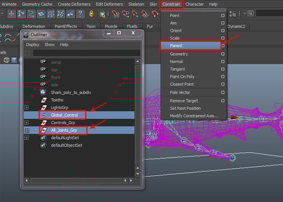The image size is (283, 202).
Task: Expand the LightsGrp node
Action: 27,108
